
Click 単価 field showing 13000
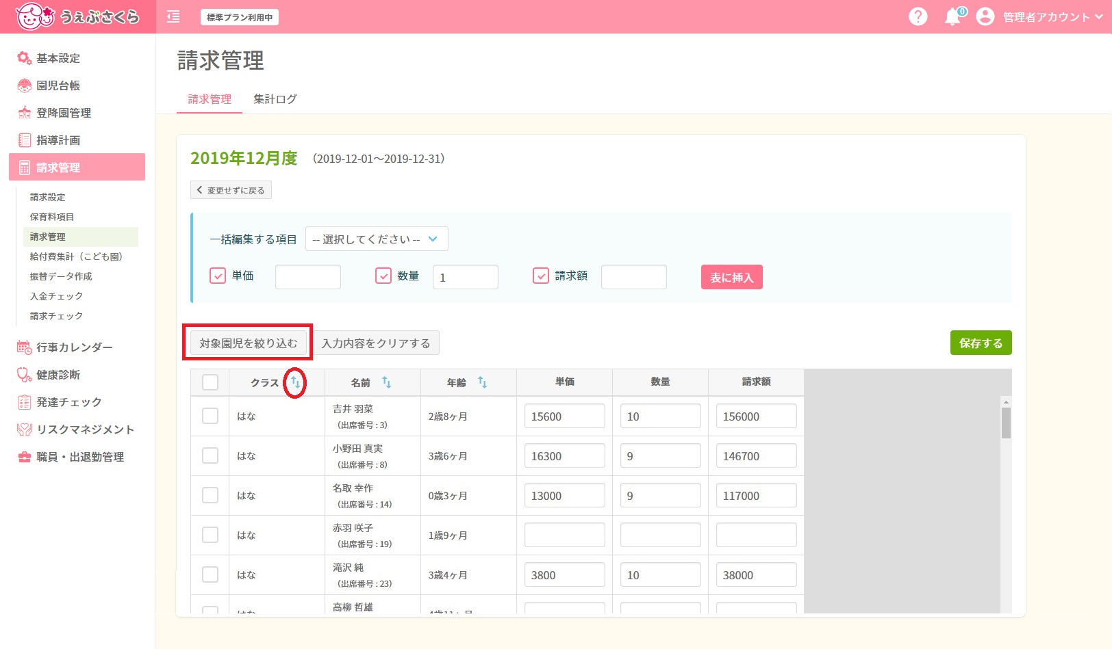[565, 495]
